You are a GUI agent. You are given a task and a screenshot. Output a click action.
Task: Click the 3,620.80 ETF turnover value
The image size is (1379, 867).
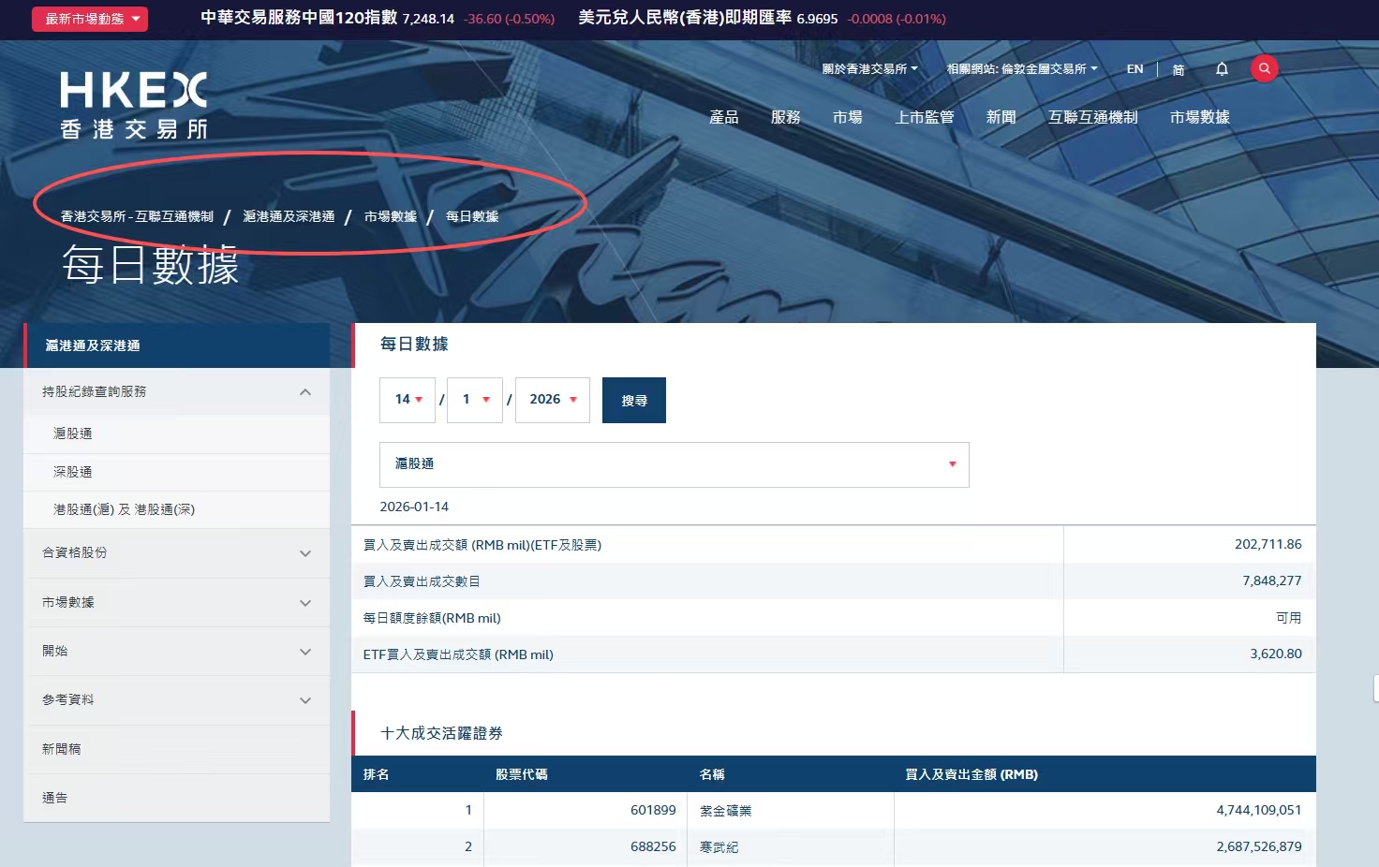(x=1276, y=654)
